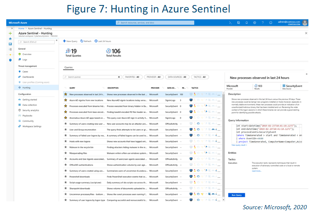Clear the Search queries field

click(x=119, y=77)
